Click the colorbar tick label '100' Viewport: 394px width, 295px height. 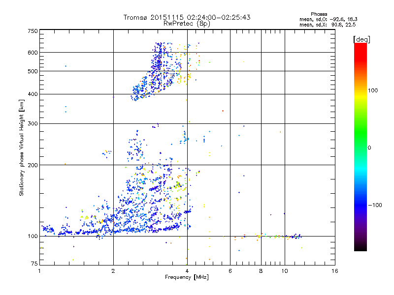click(x=373, y=90)
